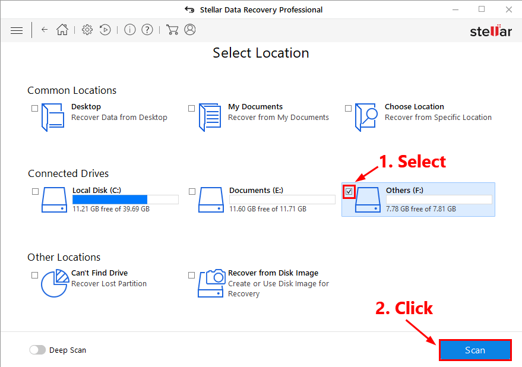Click the "My Documents" title
Viewport: 522px width, 367px height.
[x=255, y=106]
